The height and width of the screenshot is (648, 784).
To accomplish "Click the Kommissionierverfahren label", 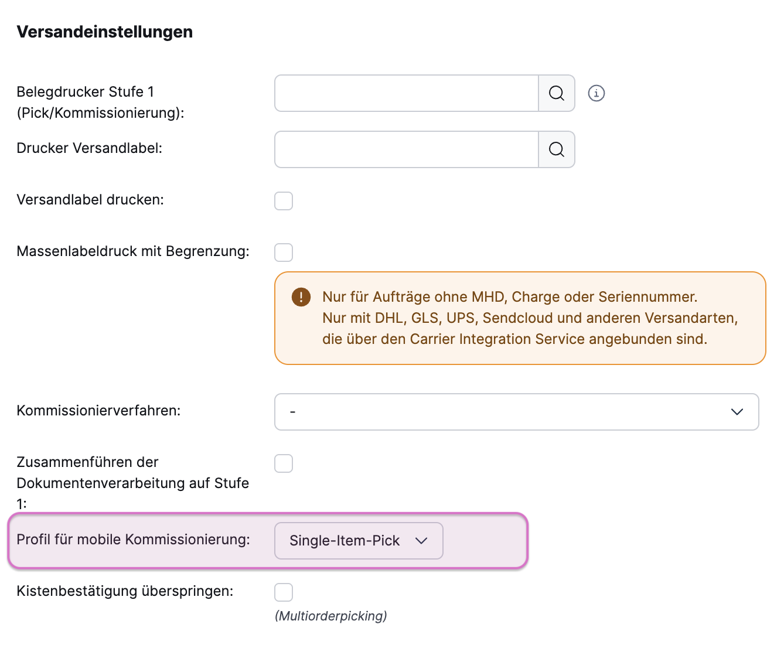I will pos(98,411).
